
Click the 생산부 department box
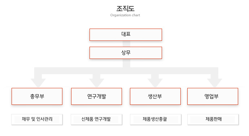point(155,96)
